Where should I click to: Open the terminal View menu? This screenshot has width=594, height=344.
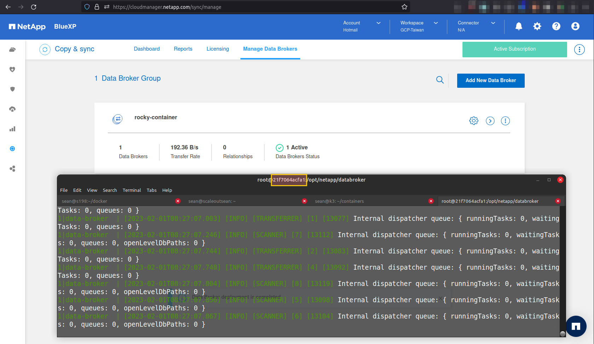click(92, 190)
